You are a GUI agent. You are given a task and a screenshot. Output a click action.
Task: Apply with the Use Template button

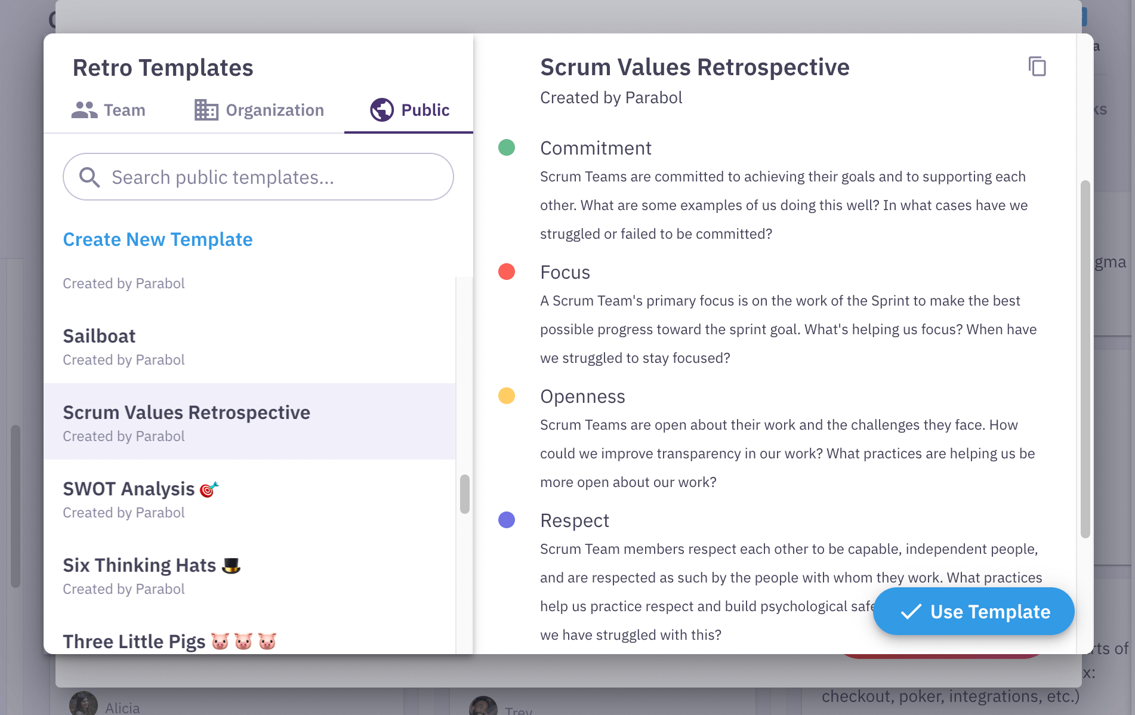click(974, 611)
